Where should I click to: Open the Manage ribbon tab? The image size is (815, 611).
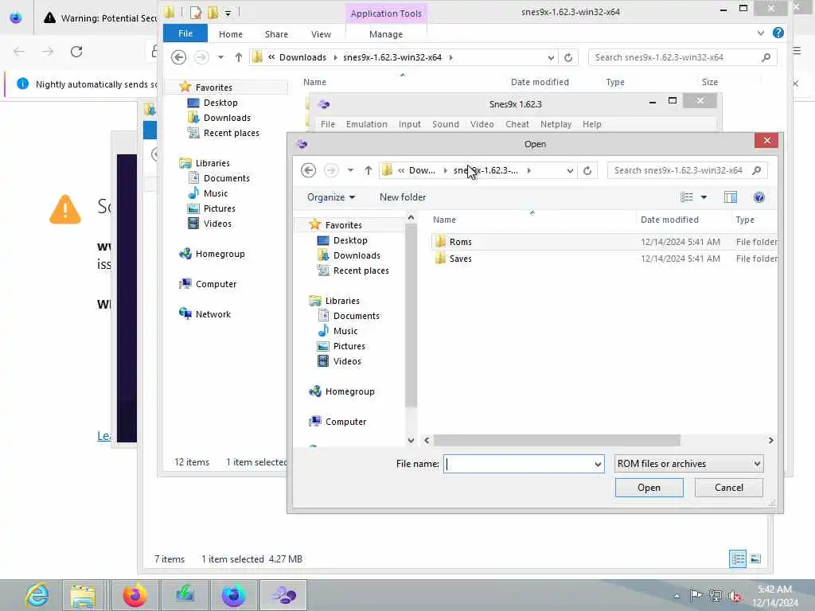point(386,33)
